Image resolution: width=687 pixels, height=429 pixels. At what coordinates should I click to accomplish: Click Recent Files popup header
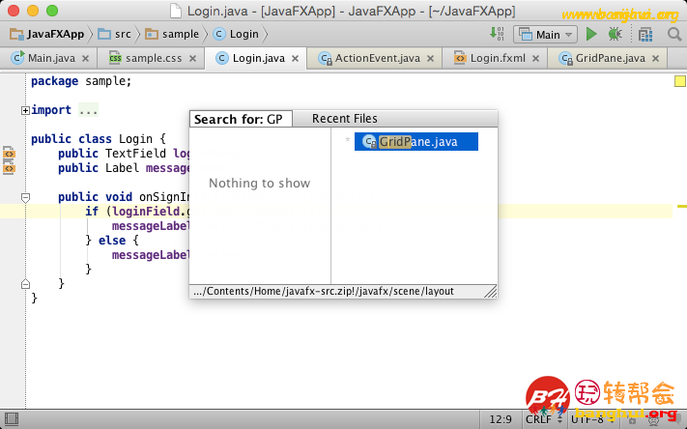tap(344, 119)
